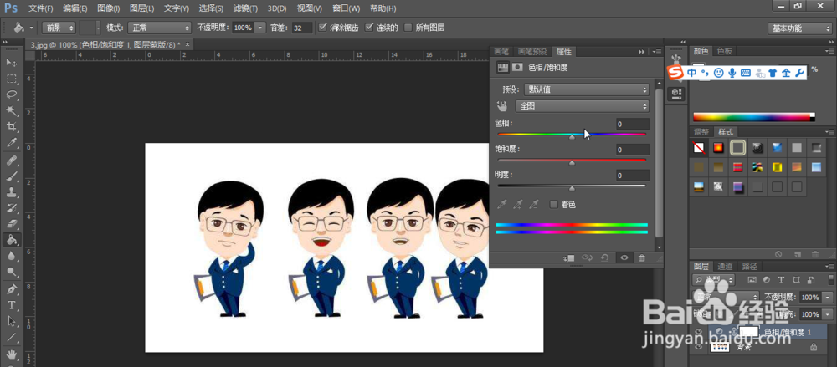Select the Paint Bucket tool
This screenshot has width=837, height=367.
click(12, 240)
